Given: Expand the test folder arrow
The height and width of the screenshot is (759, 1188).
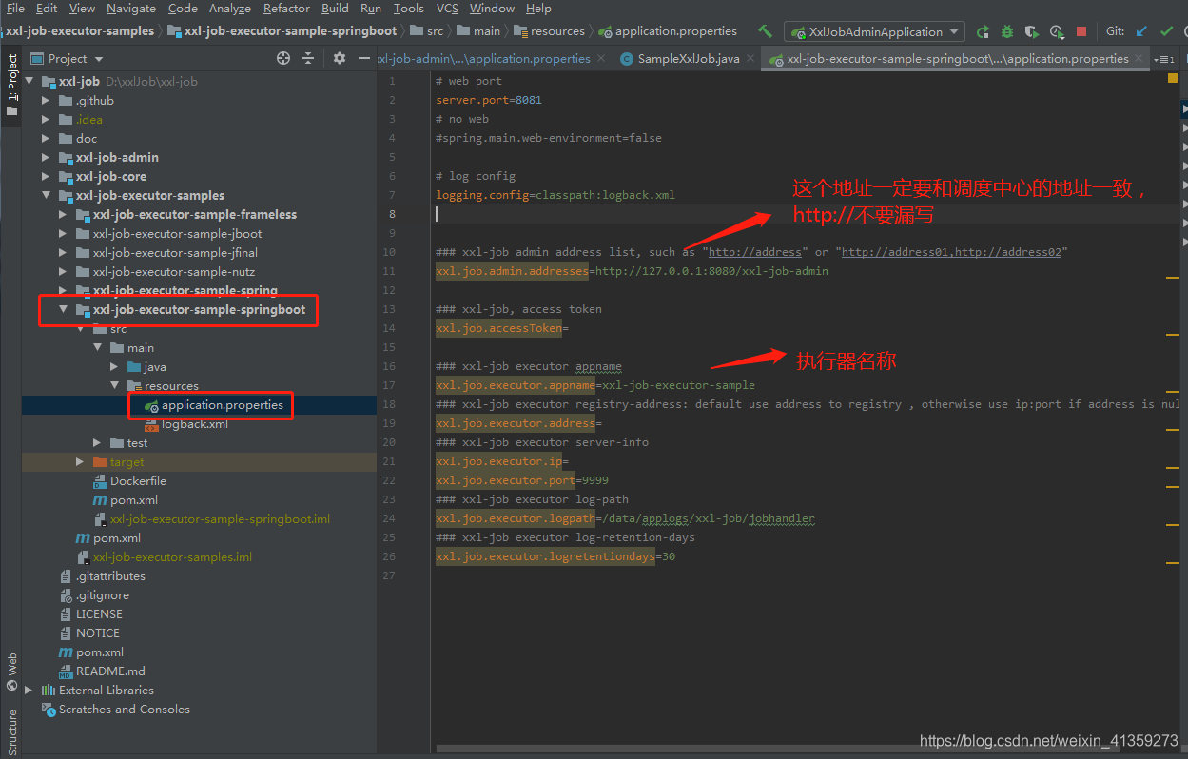Looking at the screenshot, I should click(x=97, y=442).
